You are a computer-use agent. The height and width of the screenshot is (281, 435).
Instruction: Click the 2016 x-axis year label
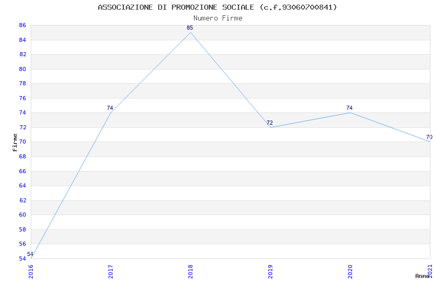coord(31,272)
